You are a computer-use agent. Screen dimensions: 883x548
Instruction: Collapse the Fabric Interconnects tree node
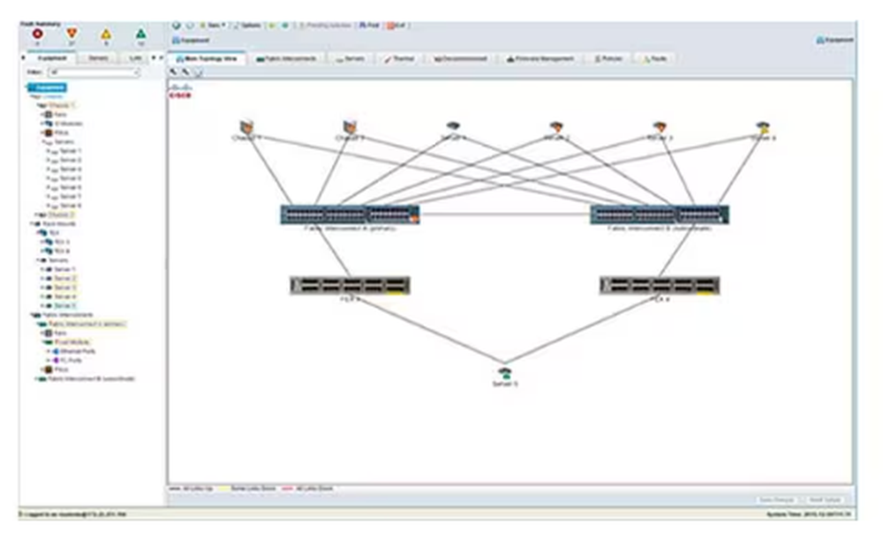[34, 315]
